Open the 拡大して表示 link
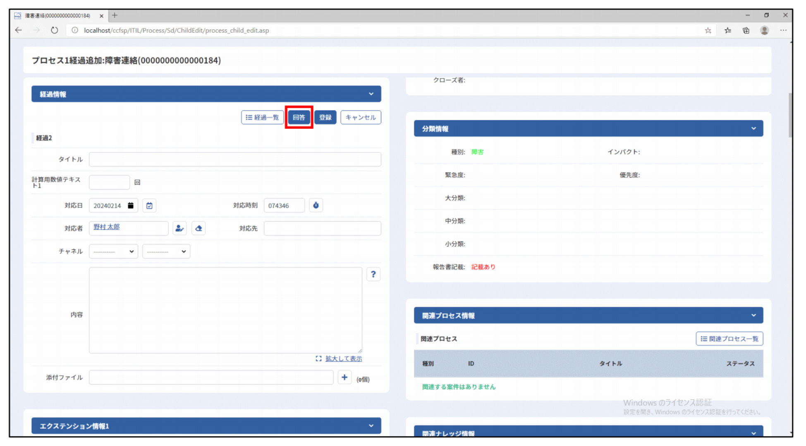This screenshot has width=806, height=446. point(343,358)
